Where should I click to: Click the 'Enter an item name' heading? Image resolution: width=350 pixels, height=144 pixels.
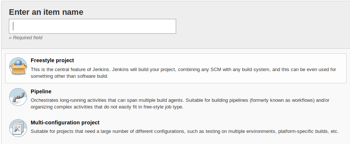46,12
